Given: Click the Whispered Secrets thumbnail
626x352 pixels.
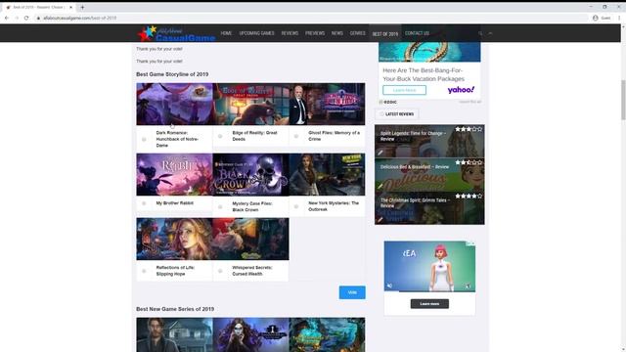Looking at the screenshot, I should point(250,239).
